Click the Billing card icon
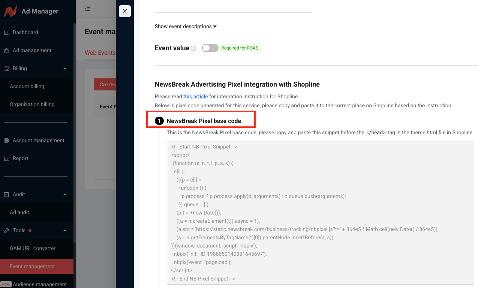The height and width of the screenshot is (288, 478). pos(6,69)
